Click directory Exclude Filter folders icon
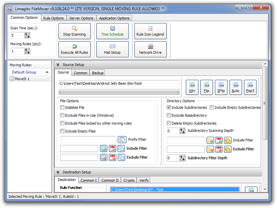This screenshot has height=208, width=277. point(228,149)
